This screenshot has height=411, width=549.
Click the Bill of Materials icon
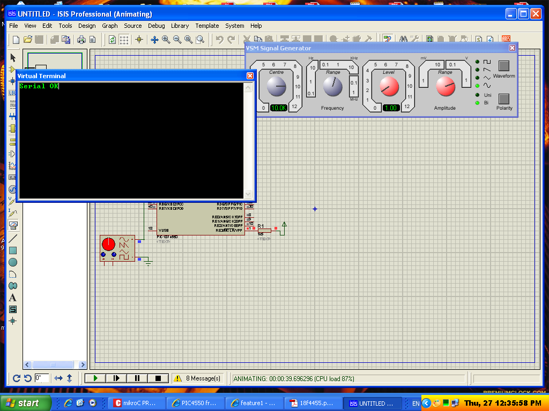479,39
